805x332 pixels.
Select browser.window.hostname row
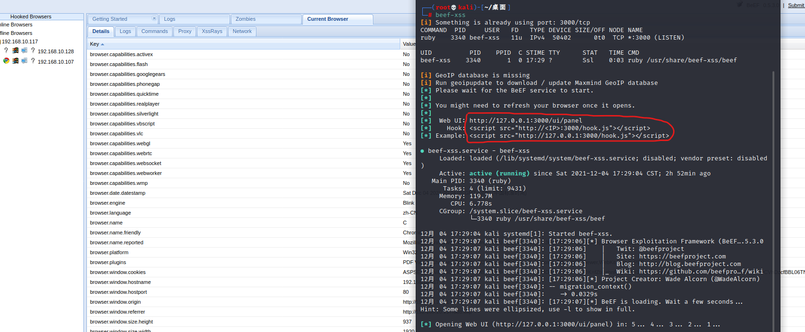coord(251,282)
